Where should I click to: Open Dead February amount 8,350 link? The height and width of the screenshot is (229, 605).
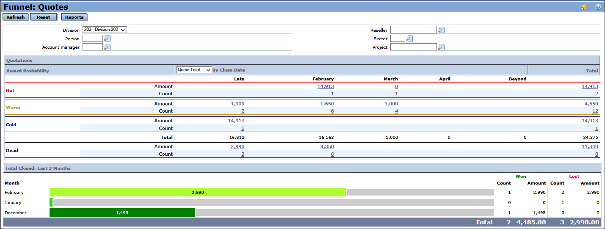coord(327,146)
